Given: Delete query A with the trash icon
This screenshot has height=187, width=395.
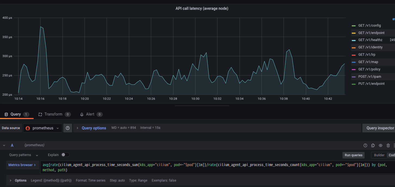Looking at the screenshot, I should pos(388,145).
